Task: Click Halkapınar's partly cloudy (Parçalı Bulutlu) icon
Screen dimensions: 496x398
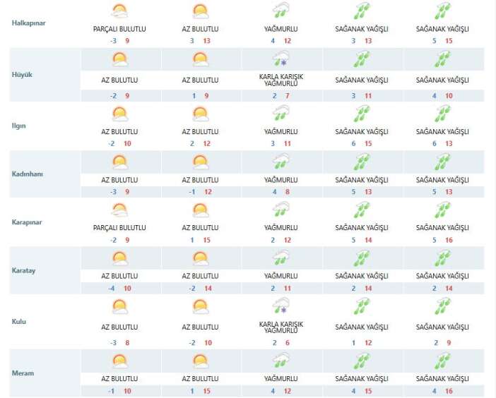Action: (x=119, y=11)
